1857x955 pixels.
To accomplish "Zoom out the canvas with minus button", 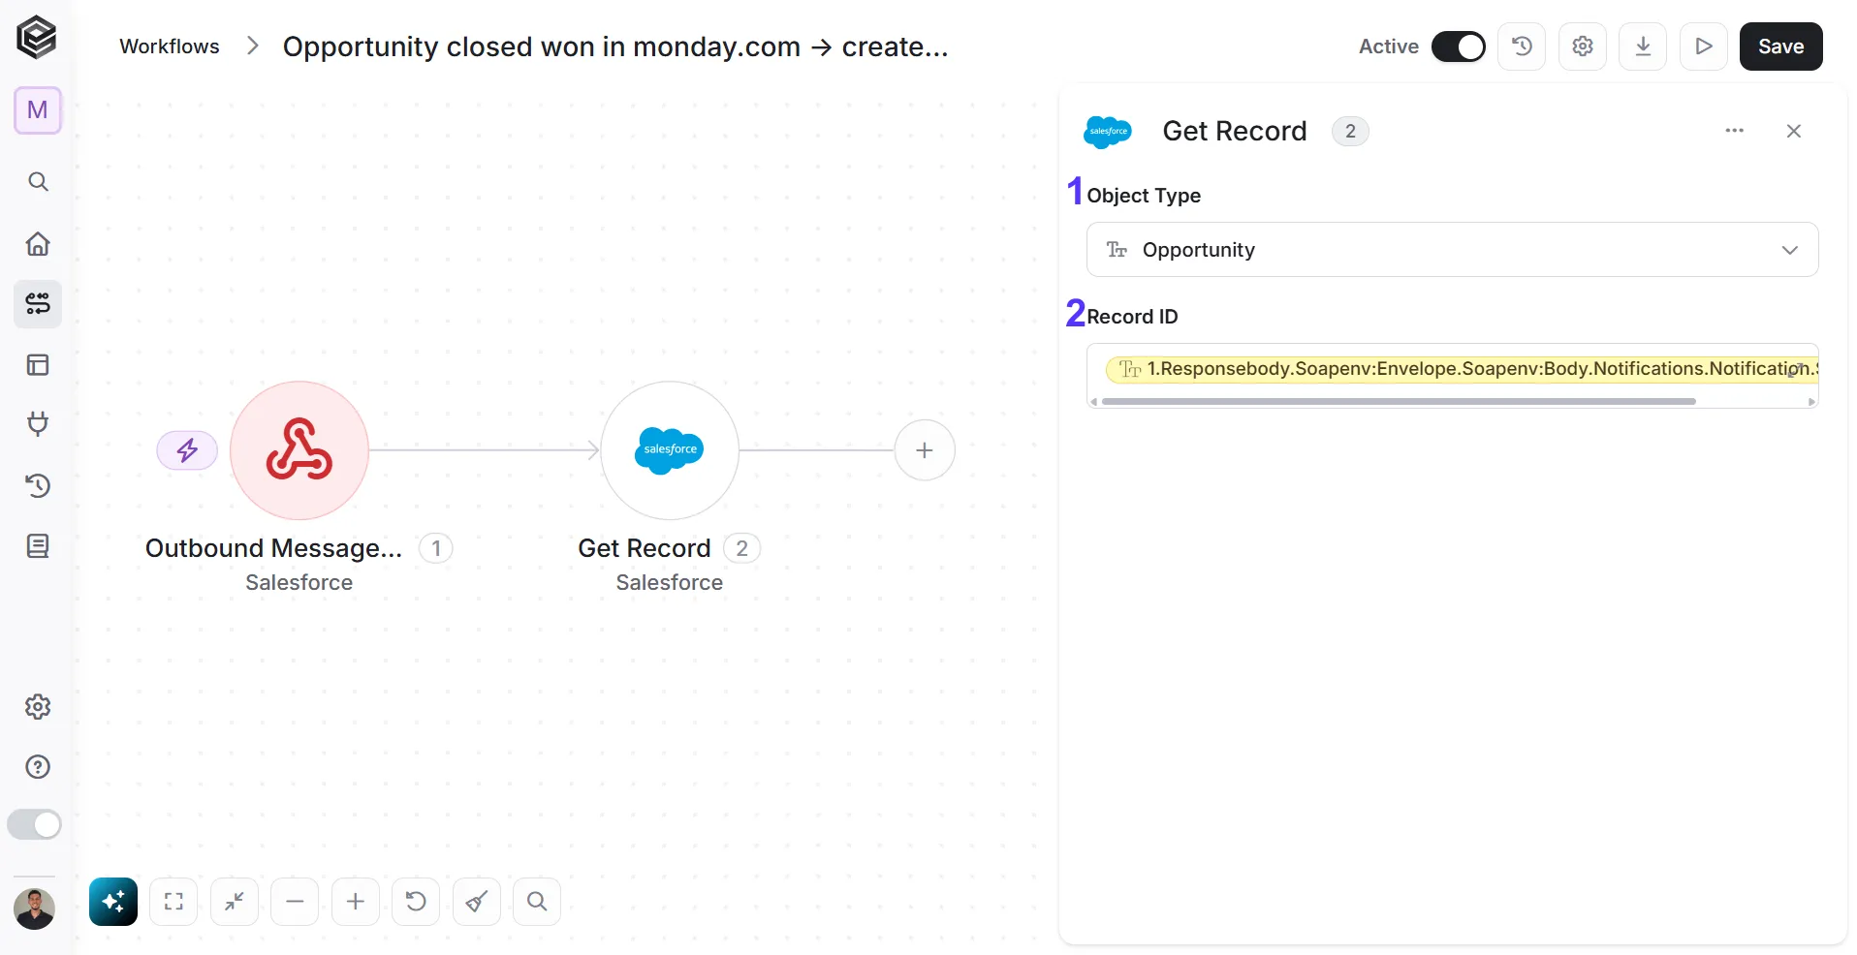I will pos(296,902).
